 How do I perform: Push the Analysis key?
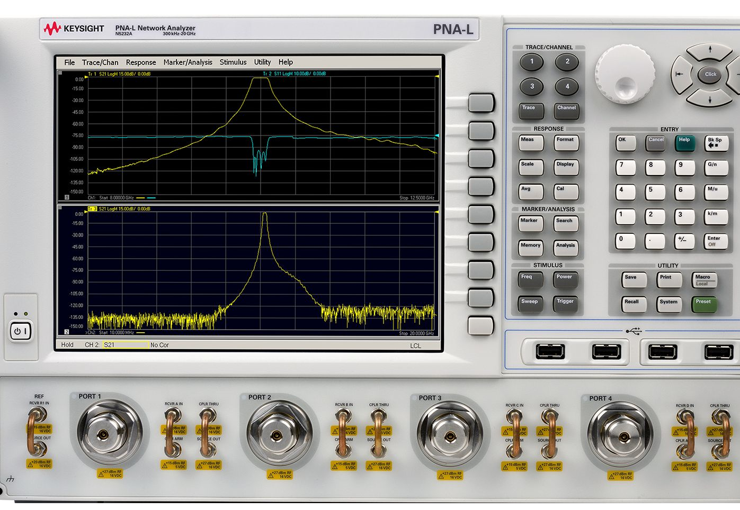566,248
